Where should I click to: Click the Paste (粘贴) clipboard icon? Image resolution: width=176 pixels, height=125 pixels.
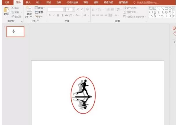pyautogui.click(x=6, y=10)
